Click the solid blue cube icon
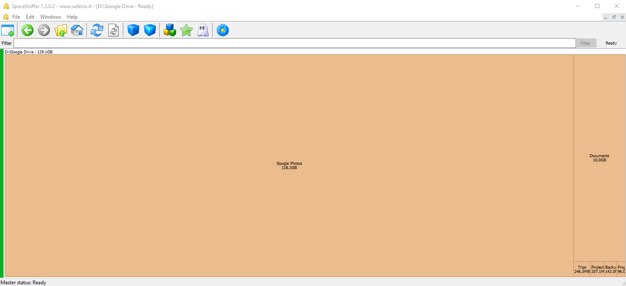Viewport: 626px width, 286px height. (133, 30)
